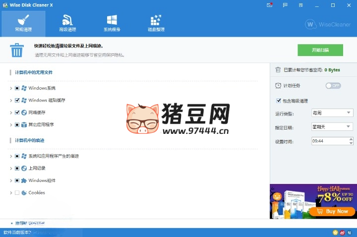
Task: Expand the Cookies tree node
Action: 11,193
